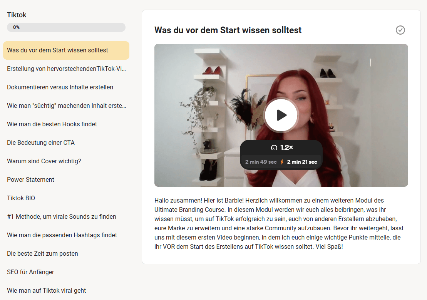This screenshot has width=427, height=300.
Task: Select 'Wie man die passenden Hashtags findet'
Action: point(66,235)
